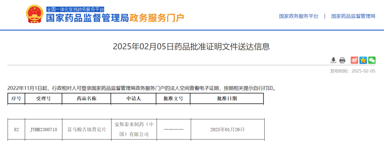This screenshot has width=384, height=142.
Task: Click the 批准文号 column header
Action: [173, 99]
